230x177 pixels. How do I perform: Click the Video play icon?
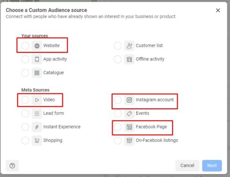[x=37, y=100]
